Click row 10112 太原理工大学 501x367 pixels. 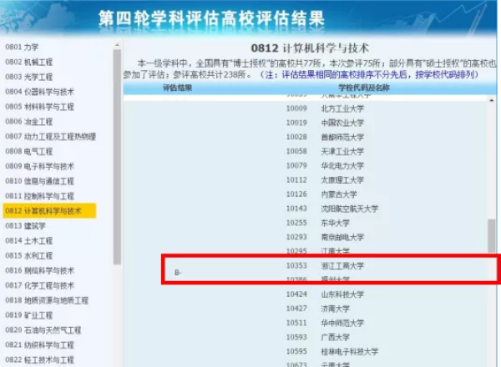click(x=325, y=180)
